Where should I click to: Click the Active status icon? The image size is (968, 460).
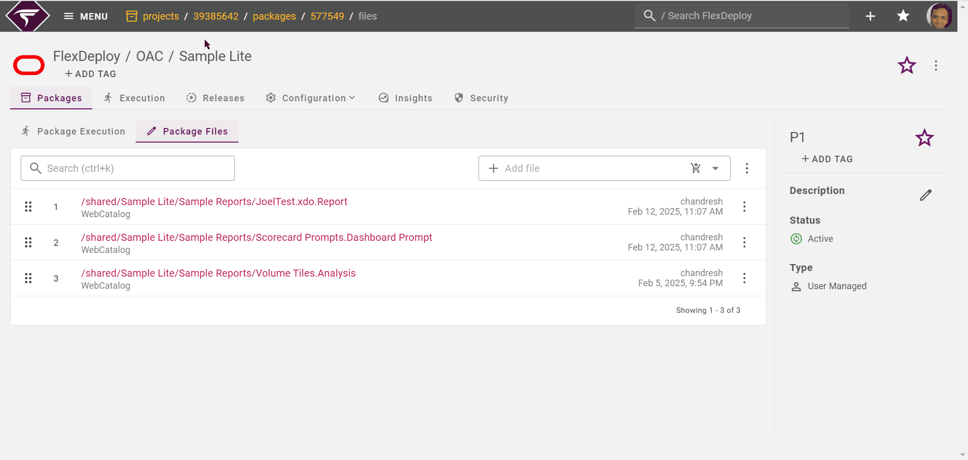point(796,239)
